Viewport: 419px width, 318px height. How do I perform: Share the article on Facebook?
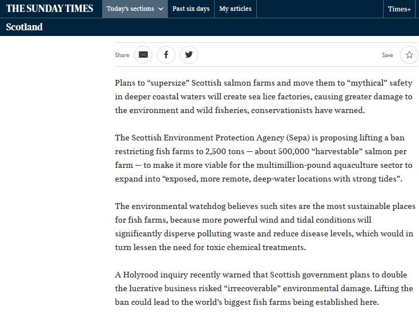click(166, 55)
